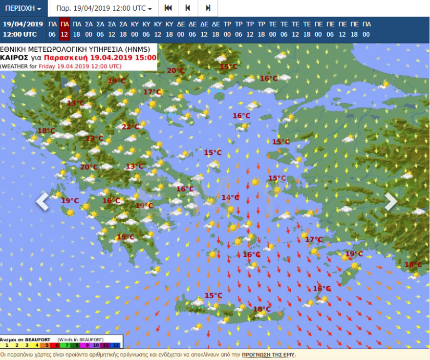Choose ΠΕ 06 forecast time
430x360 pixels.
tap(330, 29)
